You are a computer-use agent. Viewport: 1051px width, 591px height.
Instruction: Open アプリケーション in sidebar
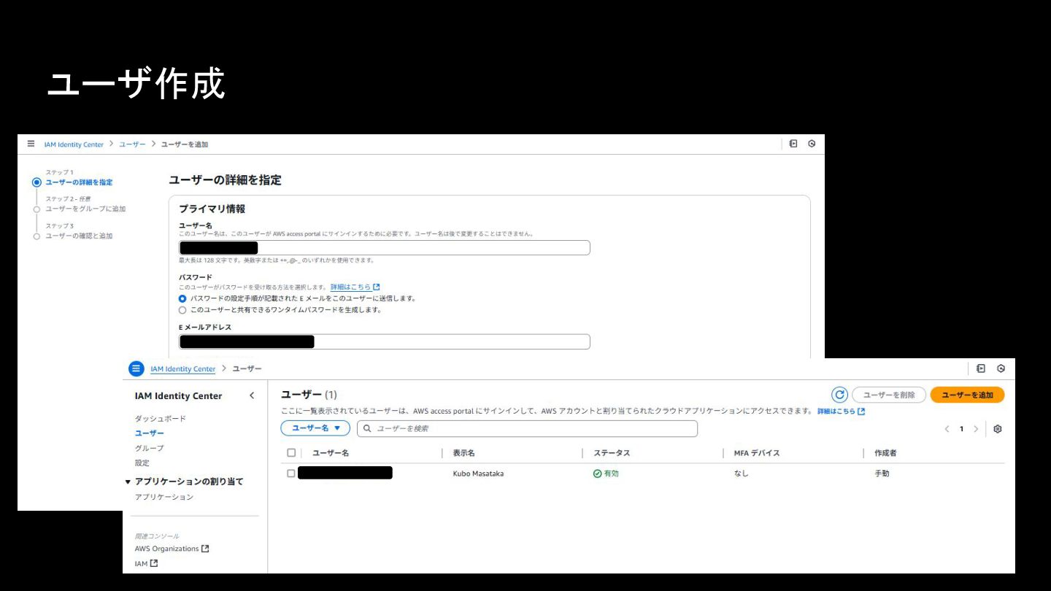point(164,497)
